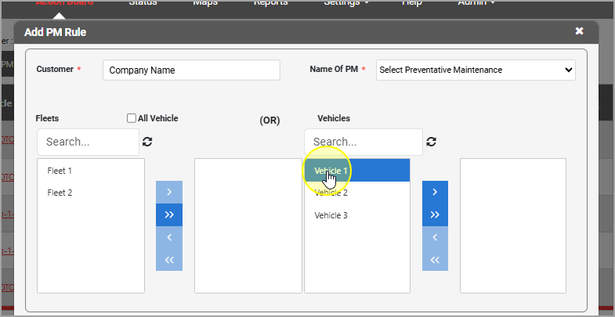Click the refresh icon next to Fleets search

147,142
